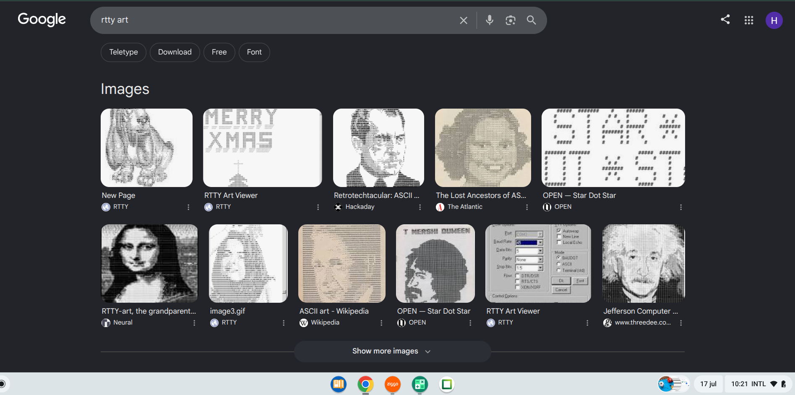This screenshot has height=395, width=795.
Task: Open the status tray showing 10:21
Action: point(759,384)
